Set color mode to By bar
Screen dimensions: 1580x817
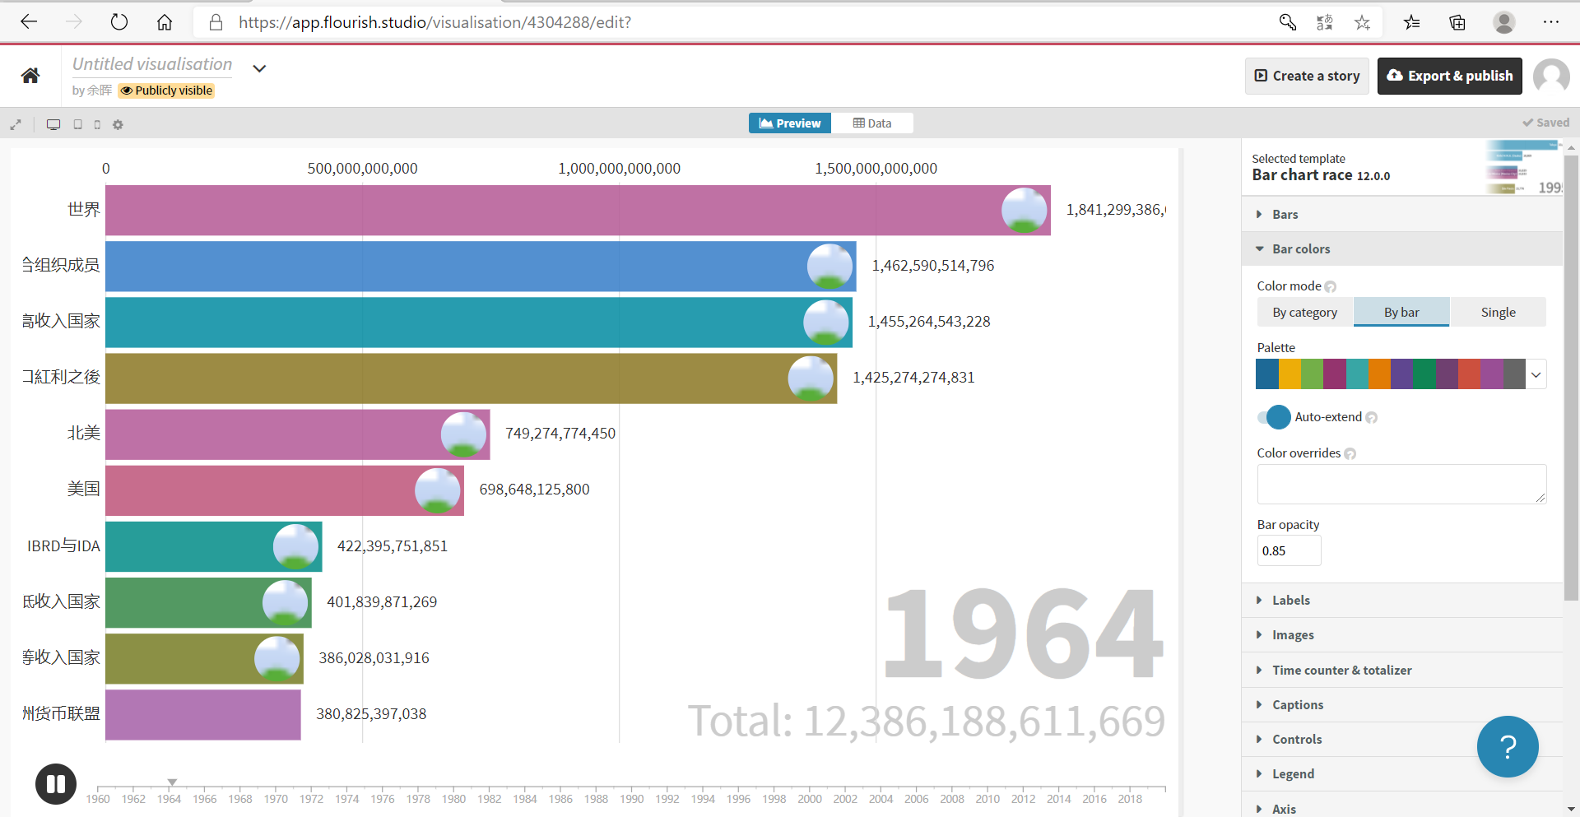point(1401,312)
